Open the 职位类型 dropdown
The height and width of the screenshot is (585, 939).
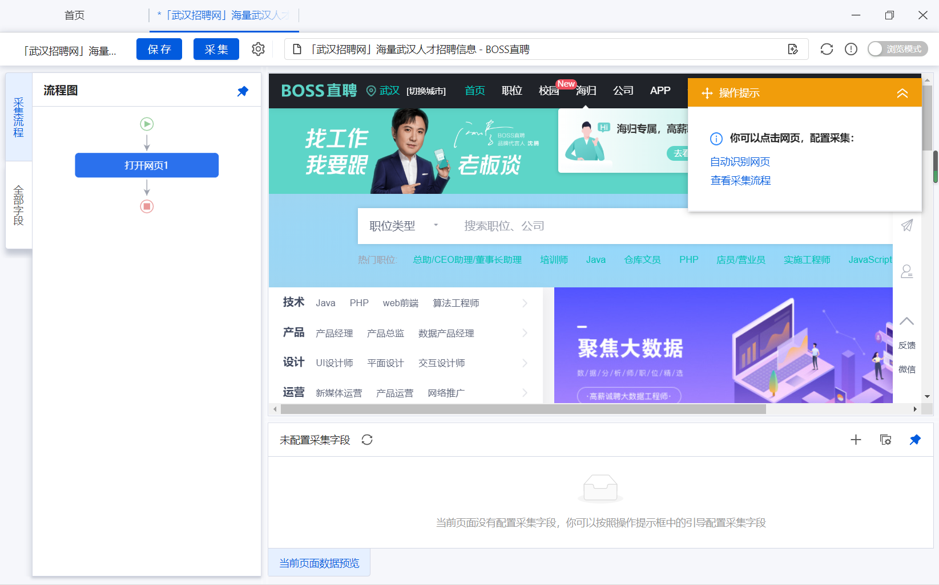pyautogui.click(x=404, y=226)
